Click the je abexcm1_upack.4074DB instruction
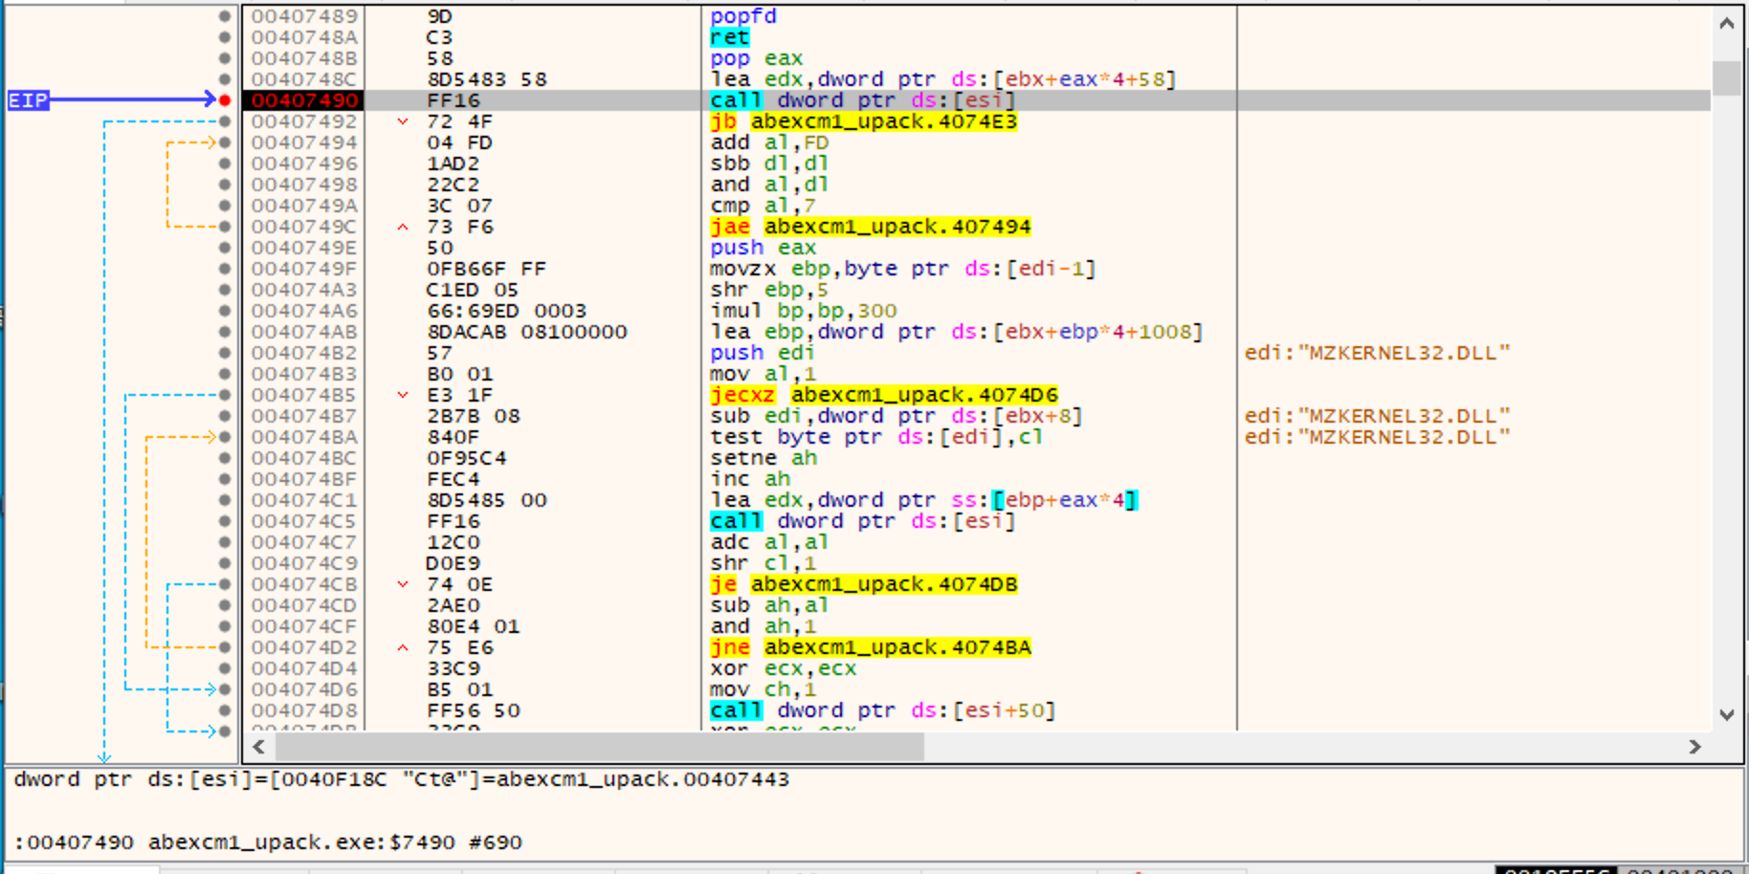Viewport: 1749px width, 874px height. coord(863,584)
